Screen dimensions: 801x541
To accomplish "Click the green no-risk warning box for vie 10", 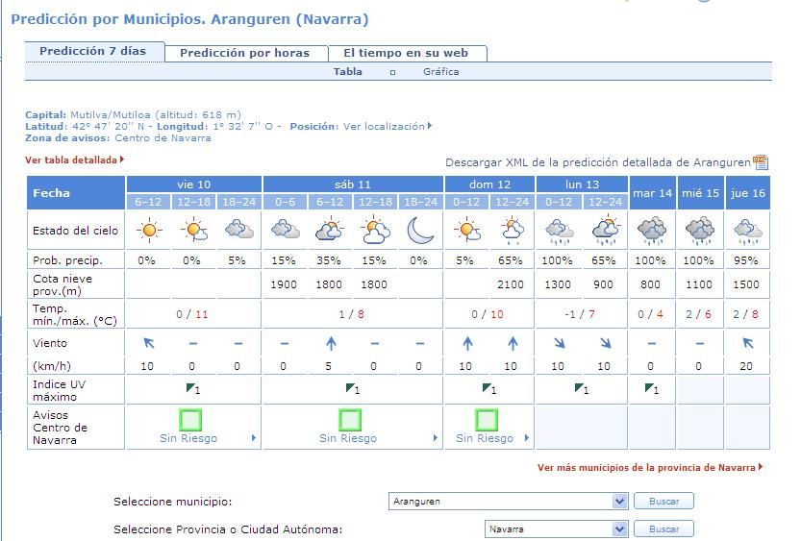I will (190, 420).
